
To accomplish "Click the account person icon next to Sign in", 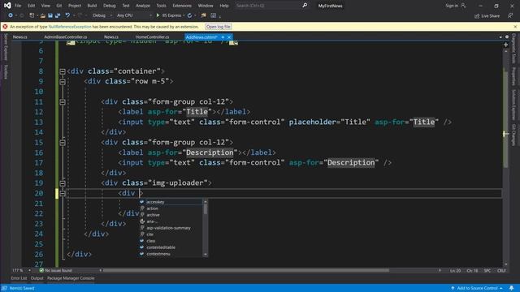I will click(463, 6).
